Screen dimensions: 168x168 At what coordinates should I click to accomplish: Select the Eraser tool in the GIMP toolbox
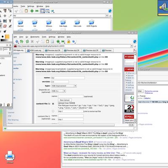coord(5,26)
